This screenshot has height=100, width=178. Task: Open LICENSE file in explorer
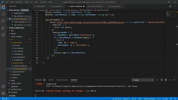14,92
